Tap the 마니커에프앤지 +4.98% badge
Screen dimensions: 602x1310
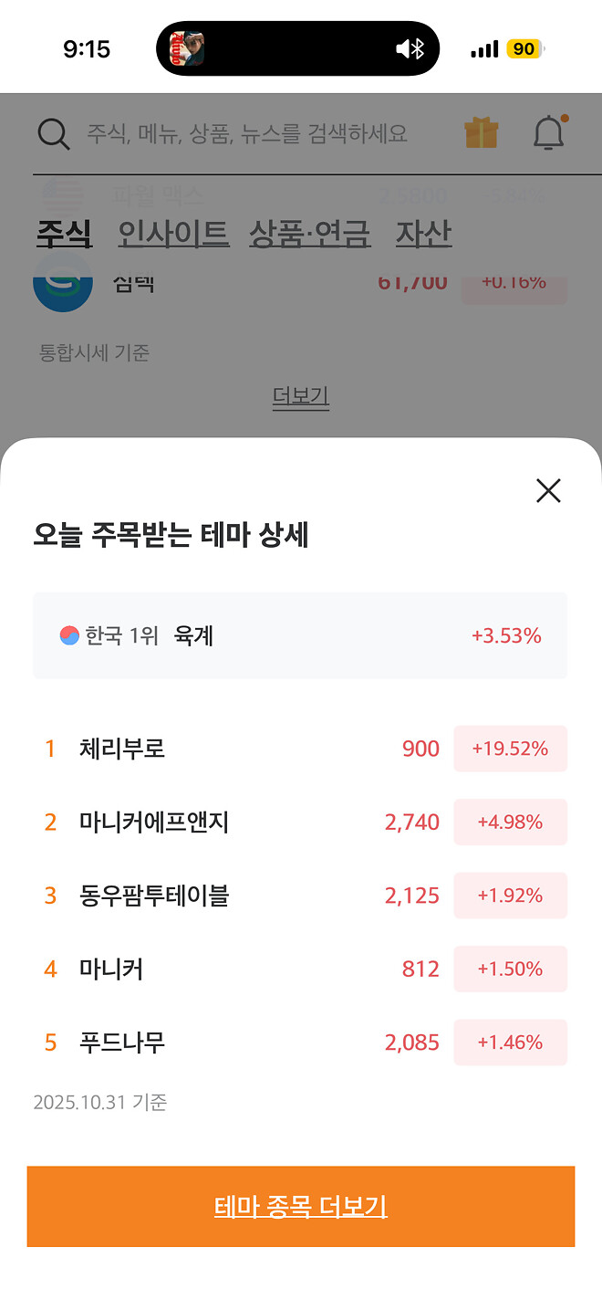(510, 822)
